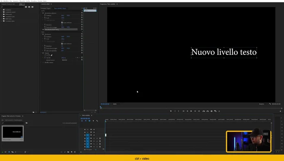
Task: Click the Extract button in Program monitor
Action: point(208,111)
